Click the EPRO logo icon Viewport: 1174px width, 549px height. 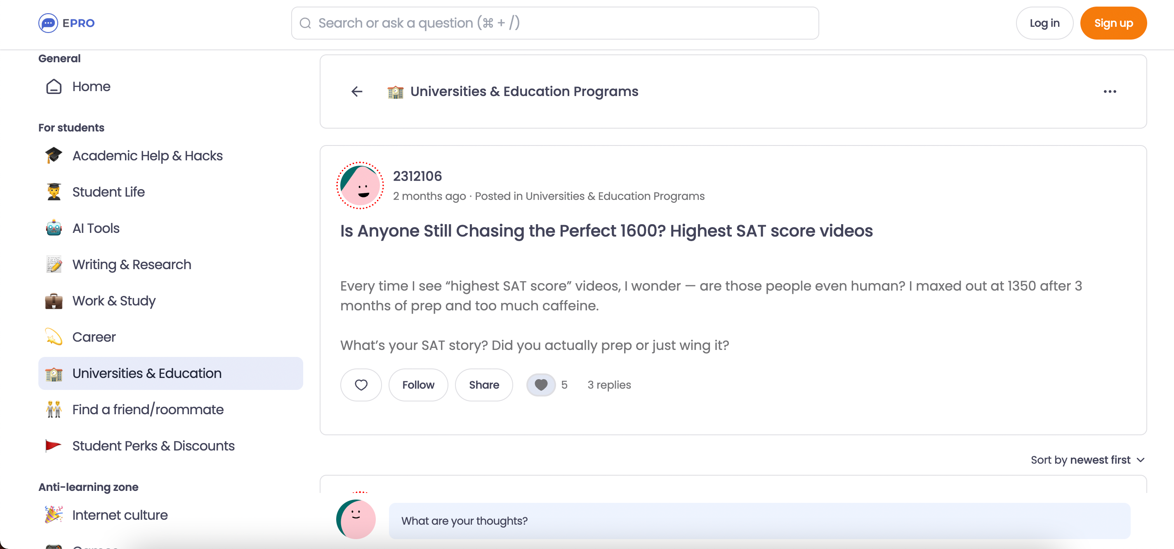point(48,23)
